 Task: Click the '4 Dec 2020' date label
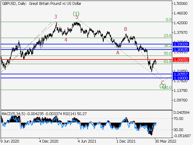(49, 141)
